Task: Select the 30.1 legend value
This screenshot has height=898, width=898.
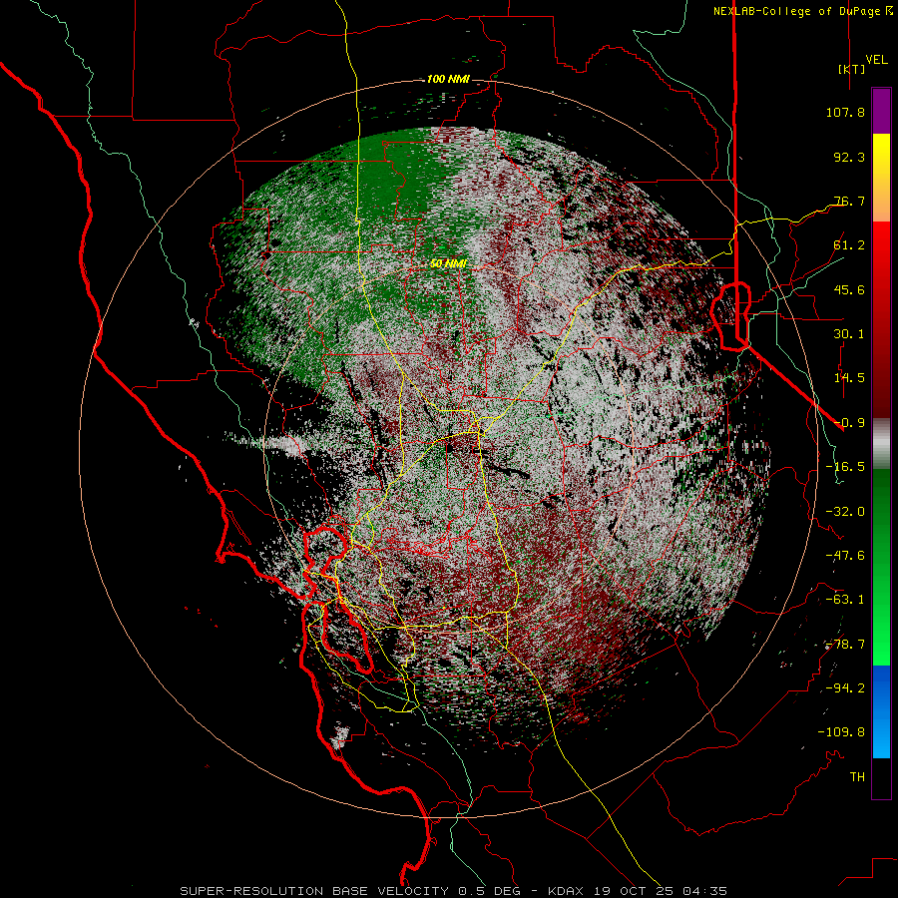Action: [x=849, y=334]
